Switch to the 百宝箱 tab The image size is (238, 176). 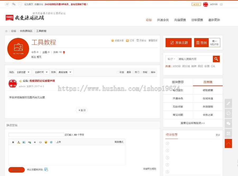pyautogui.click(x=208, y=82)
